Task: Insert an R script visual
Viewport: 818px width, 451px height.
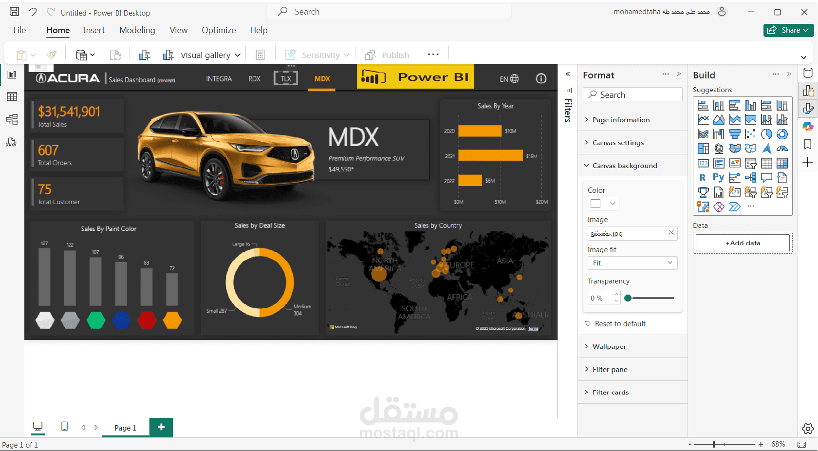Action: point(703,178)
